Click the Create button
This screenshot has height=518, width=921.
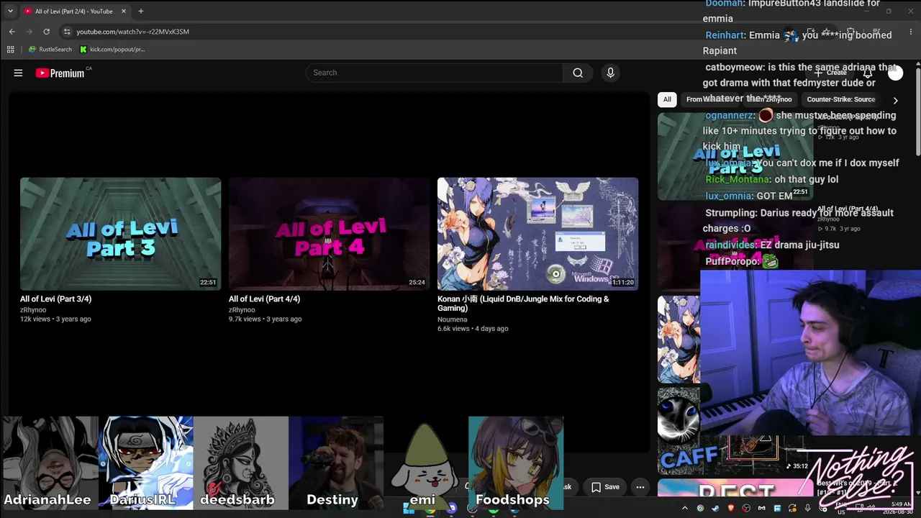point(830,73)
